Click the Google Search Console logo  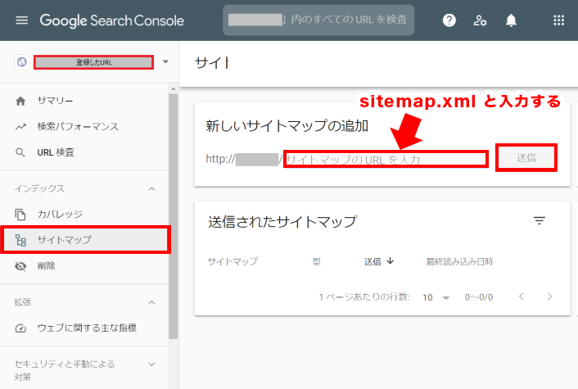111,20
